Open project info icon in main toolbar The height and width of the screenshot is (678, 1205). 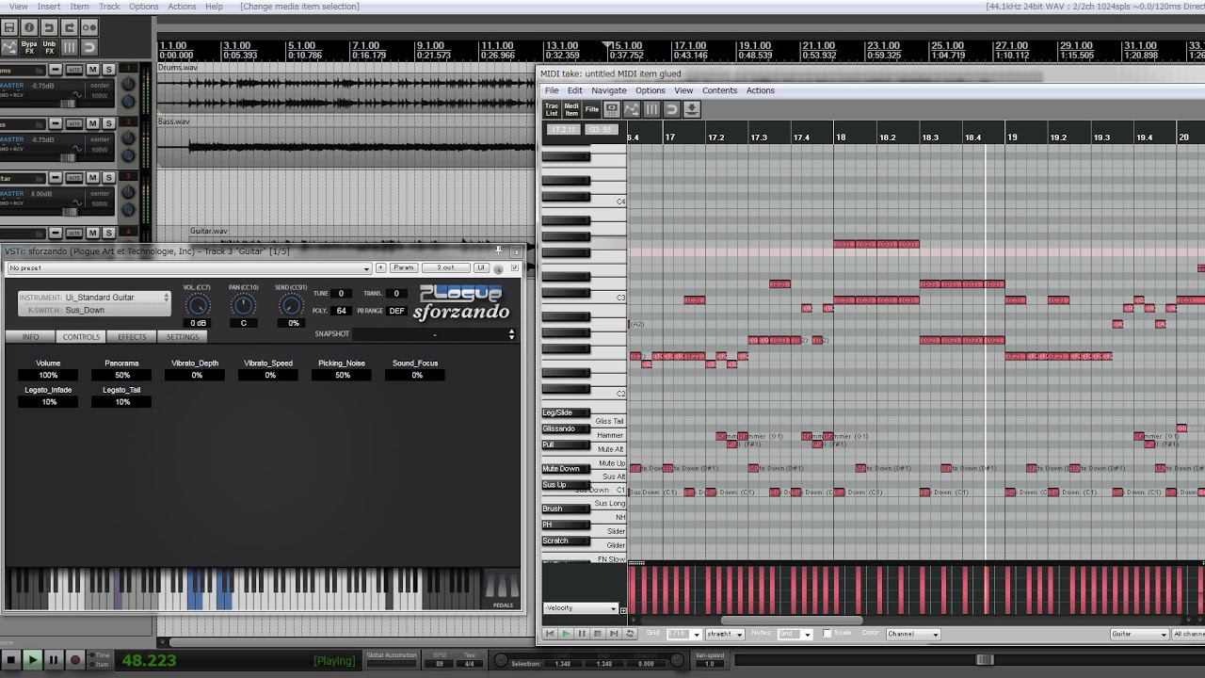29,28
